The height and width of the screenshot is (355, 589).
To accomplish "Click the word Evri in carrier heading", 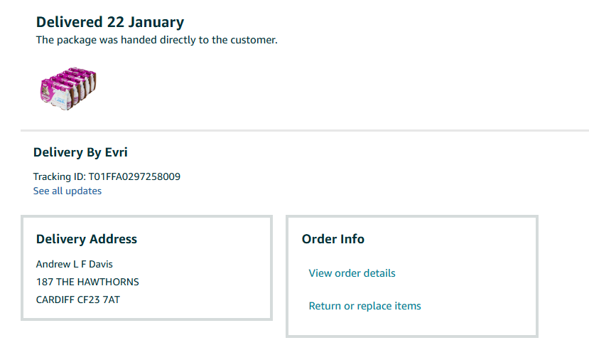I will tap(117, 152).
